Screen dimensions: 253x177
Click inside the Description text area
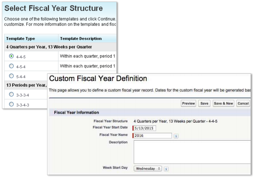pos(192,152)
